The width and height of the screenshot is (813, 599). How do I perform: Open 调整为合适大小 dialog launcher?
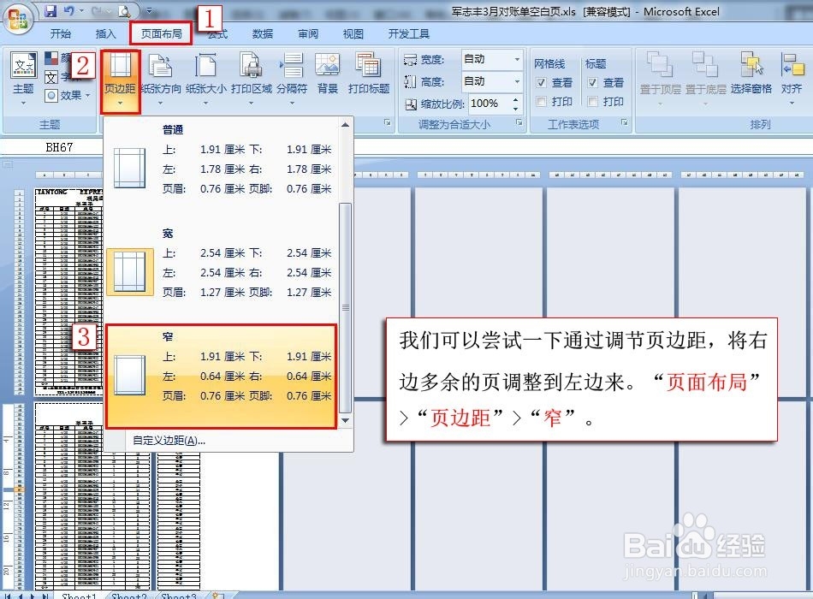tap(519, 122)
